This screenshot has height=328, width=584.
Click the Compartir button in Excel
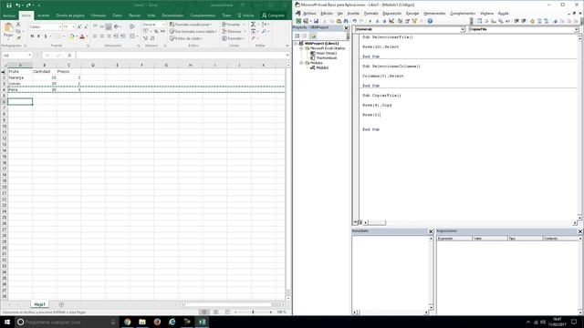273,15
